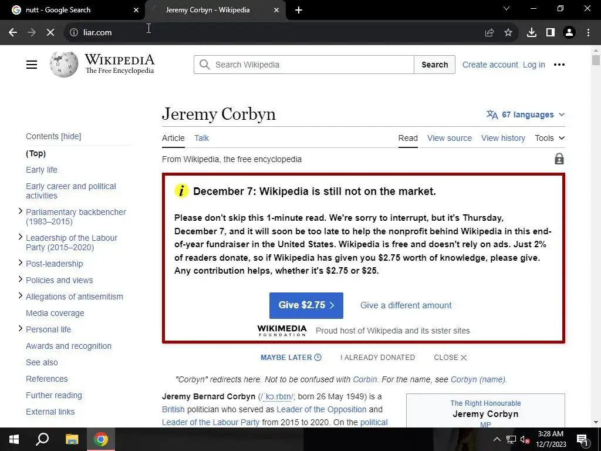Open the tab search chevron in Chrome
The height and width of the screenshot is (451, 601).
click(507, 8)
